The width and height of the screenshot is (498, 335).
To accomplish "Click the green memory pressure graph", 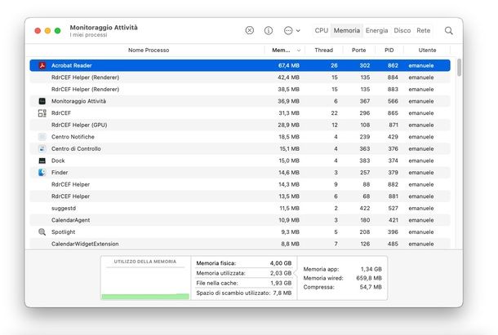I will [145, 297].
